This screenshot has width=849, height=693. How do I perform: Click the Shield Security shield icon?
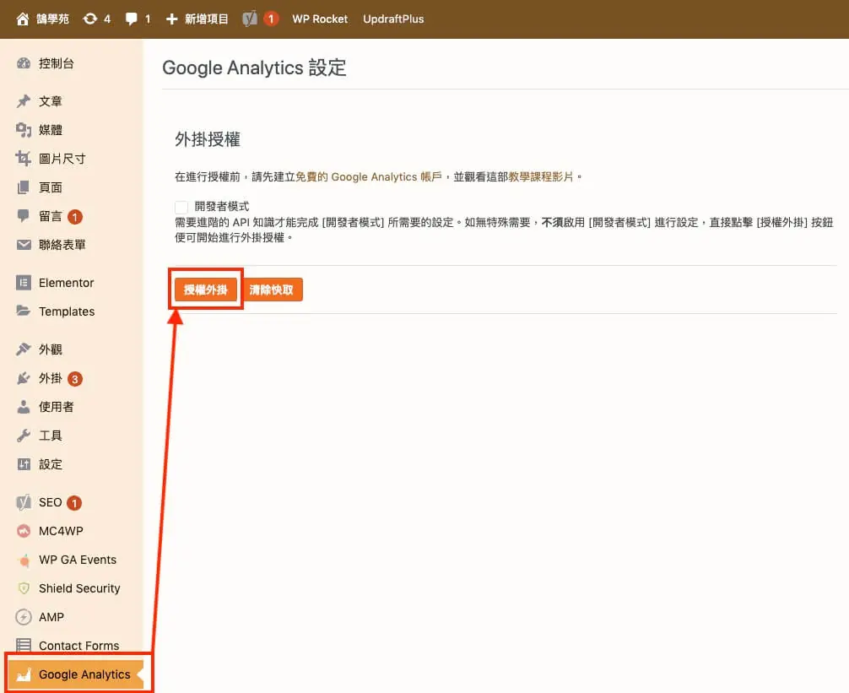(x=24, y=588)
